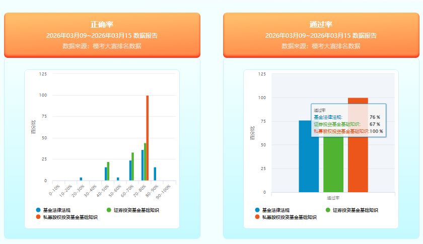Screen dimensions: 423x244
Task: Open the 正确率 report header
Action: tap(102, 35)
